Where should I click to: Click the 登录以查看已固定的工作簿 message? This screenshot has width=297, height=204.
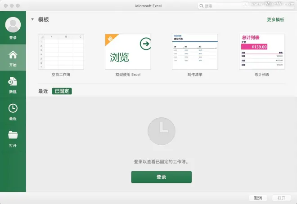click(x=162, y=162)
